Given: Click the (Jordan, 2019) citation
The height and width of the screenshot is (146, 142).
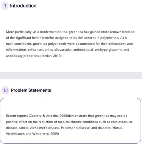Looking at the screenshot, I should coord(51,56).
